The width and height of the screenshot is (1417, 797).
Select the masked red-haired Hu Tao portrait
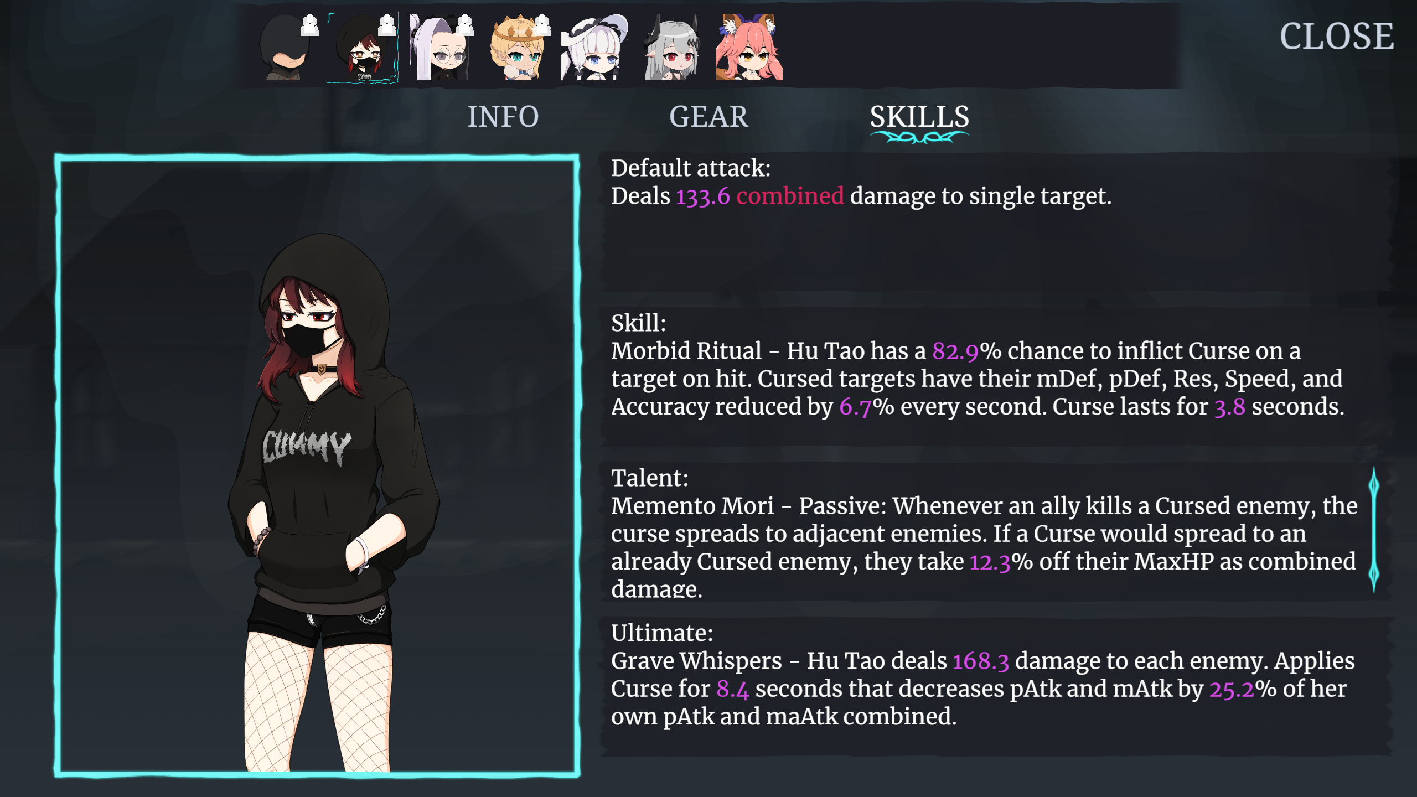(x=362, y=48)
